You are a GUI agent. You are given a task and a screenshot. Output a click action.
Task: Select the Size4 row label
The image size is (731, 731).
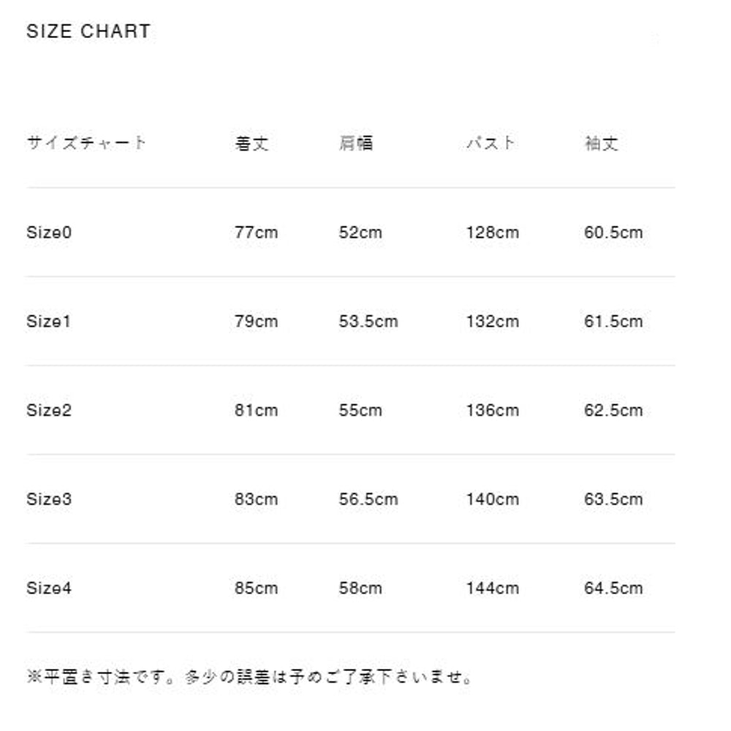coord(50,588)
